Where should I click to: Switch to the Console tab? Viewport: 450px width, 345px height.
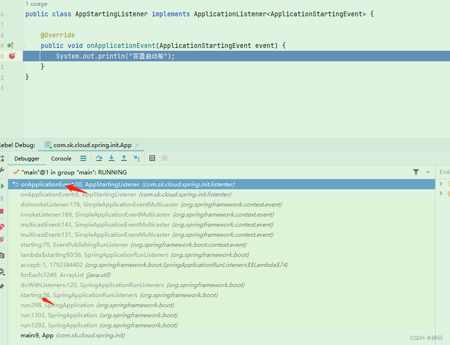[61, 158]
